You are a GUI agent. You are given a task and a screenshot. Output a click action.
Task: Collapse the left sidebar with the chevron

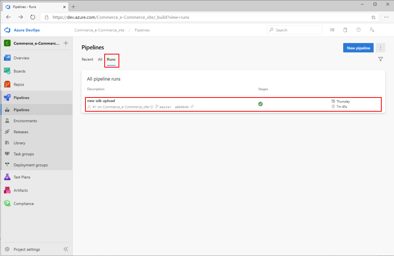[66, 249]
